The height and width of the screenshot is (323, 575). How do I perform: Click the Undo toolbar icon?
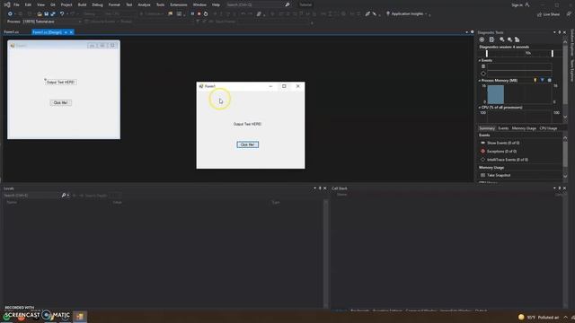pos(62,14)
